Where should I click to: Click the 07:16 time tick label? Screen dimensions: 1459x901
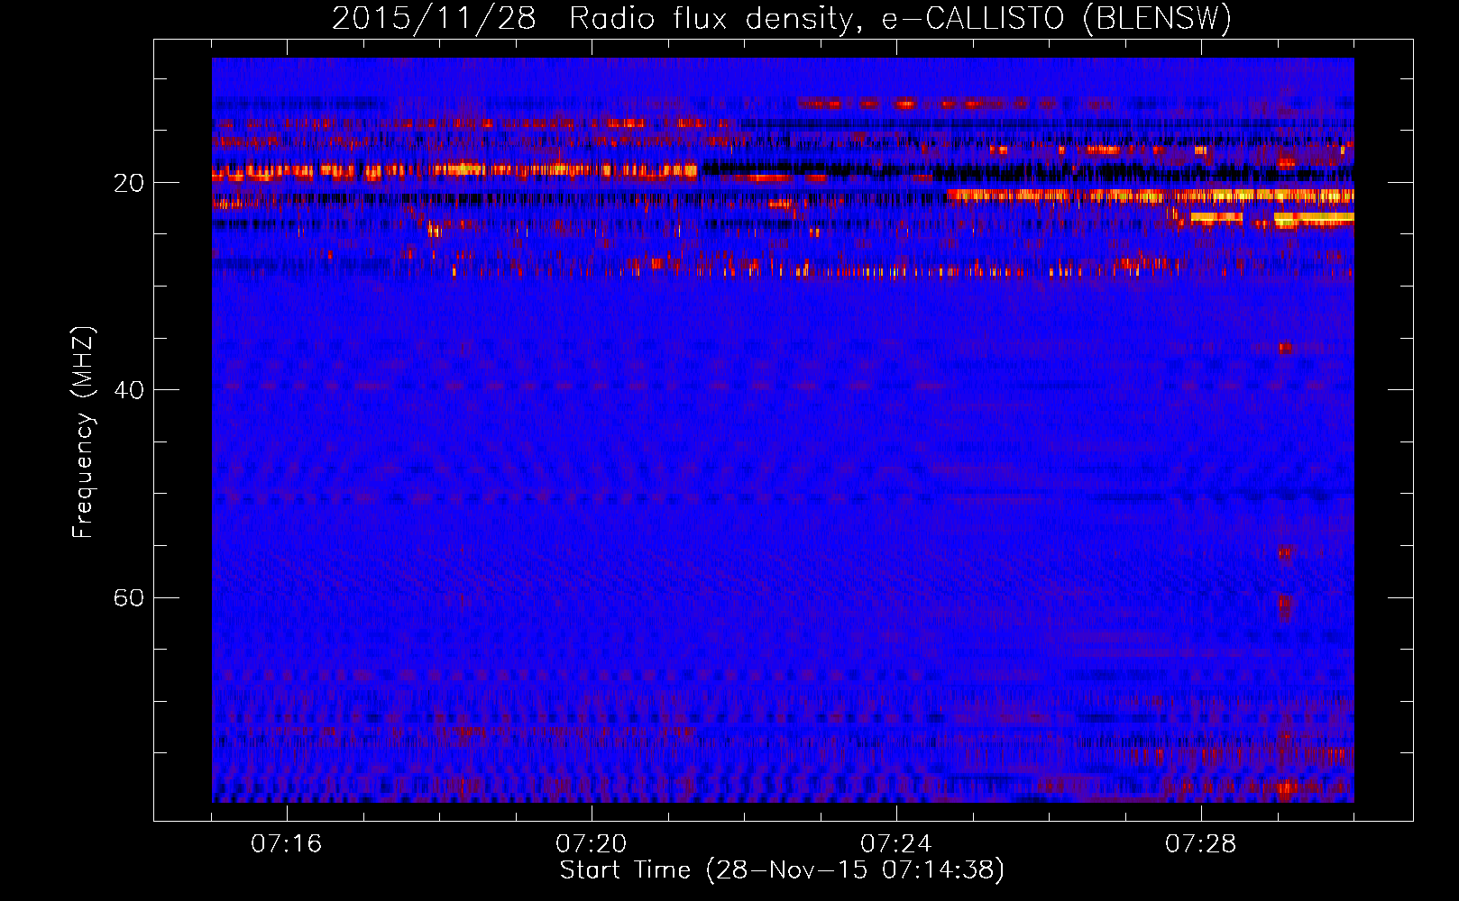(x=286, y=843)
